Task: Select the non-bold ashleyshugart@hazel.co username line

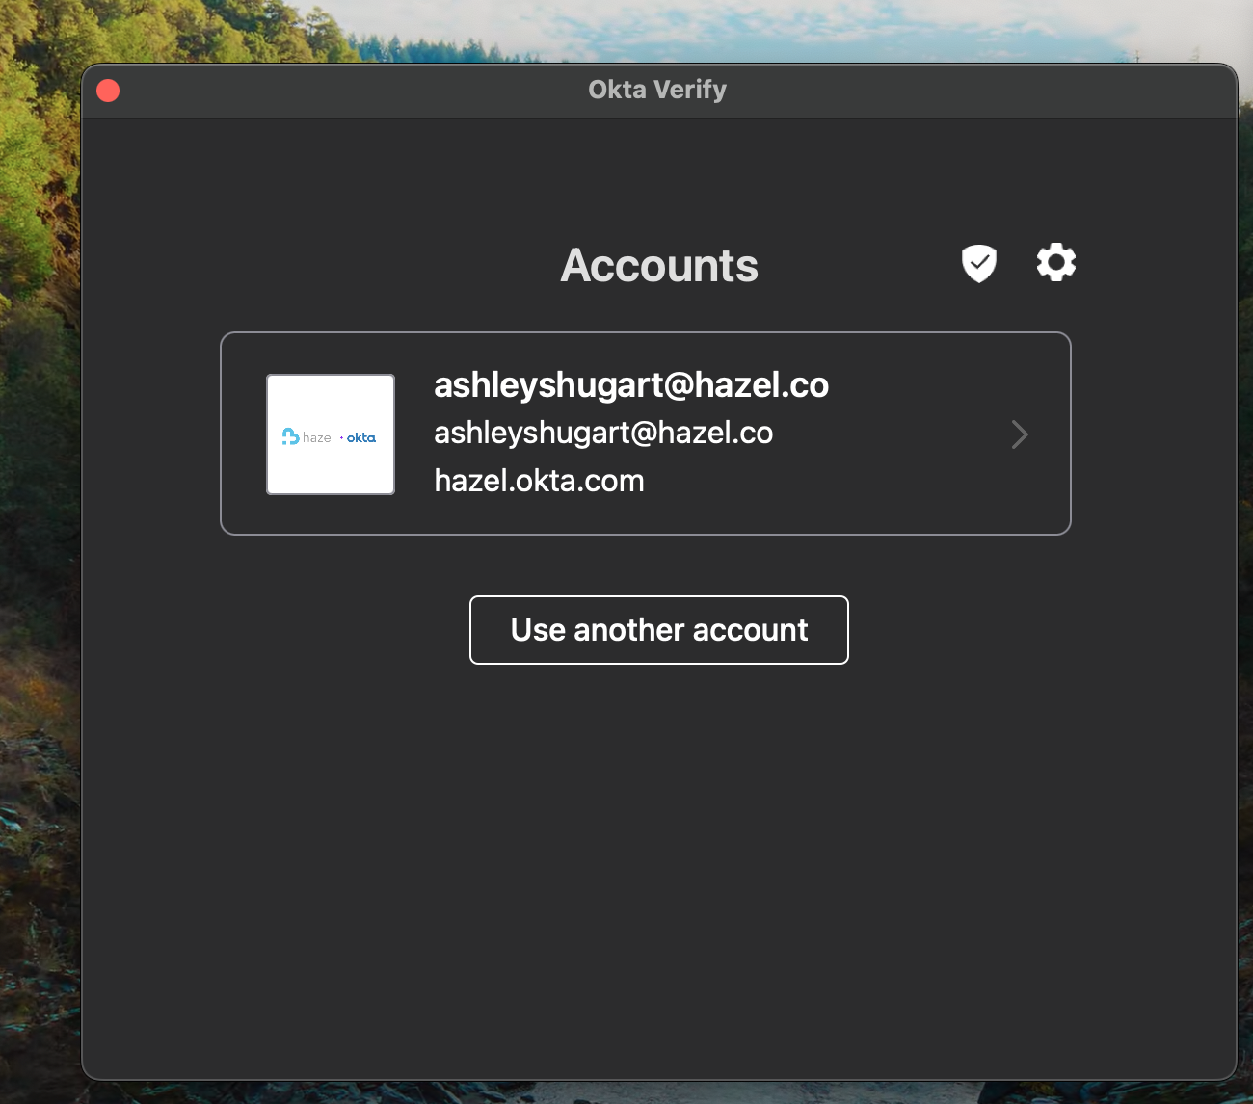Action: pyautogui.click(x=602, y=433)
